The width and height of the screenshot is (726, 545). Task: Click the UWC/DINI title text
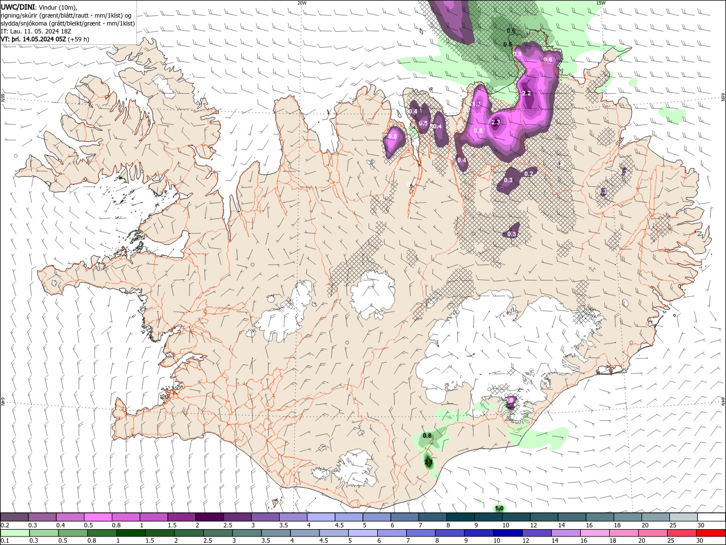19,7
